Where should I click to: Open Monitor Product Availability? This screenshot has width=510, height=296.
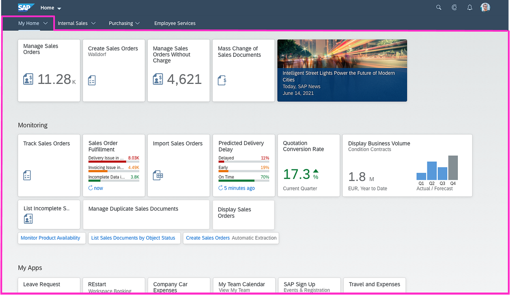(x=50, y=238)
